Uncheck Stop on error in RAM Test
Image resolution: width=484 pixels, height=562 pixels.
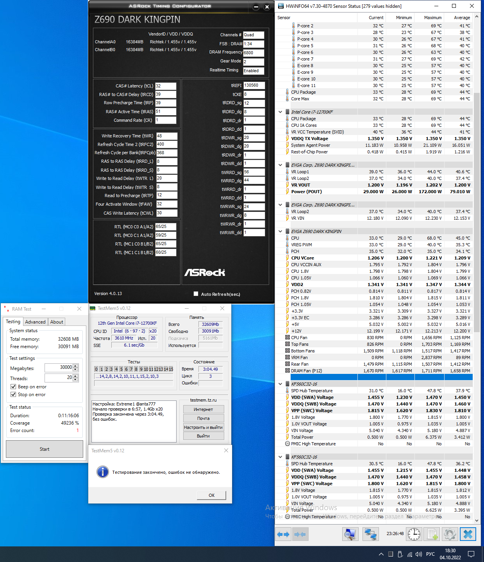tap(13, 395)
